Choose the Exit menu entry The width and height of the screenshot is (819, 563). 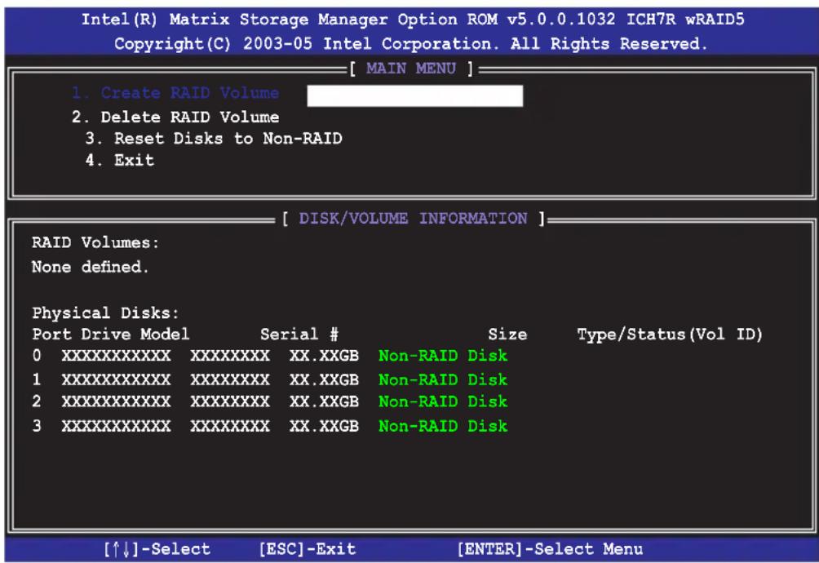pyautogui.click(x=120, y=160)
